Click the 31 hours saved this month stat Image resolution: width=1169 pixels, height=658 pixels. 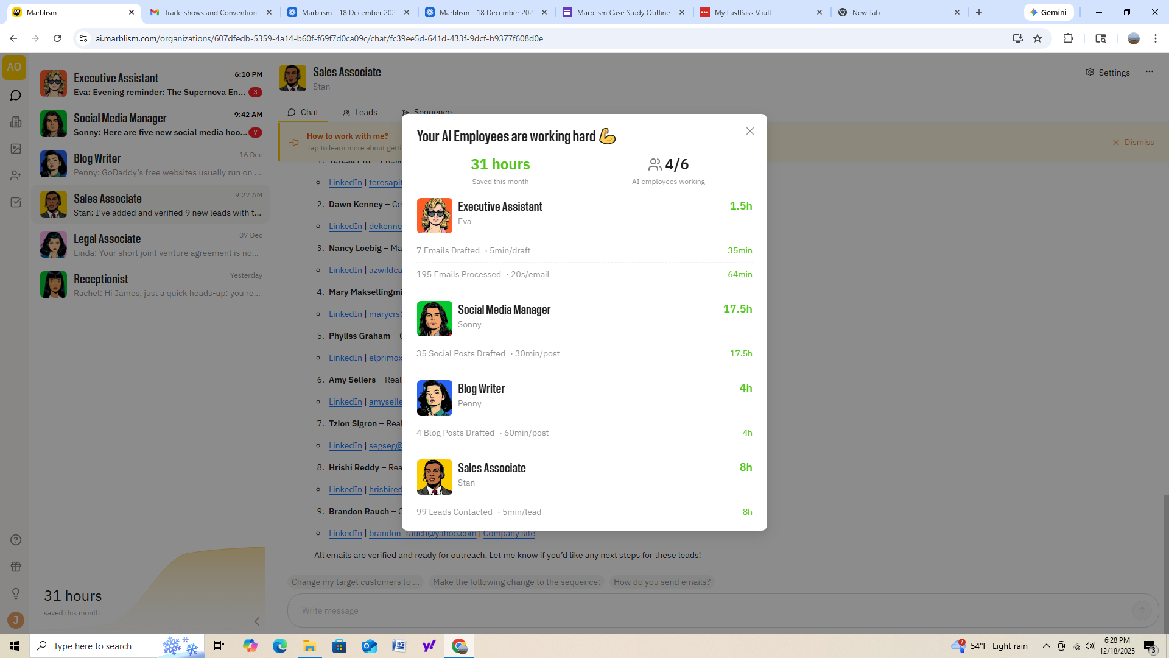pyautogui.click(x=500, y=171)
